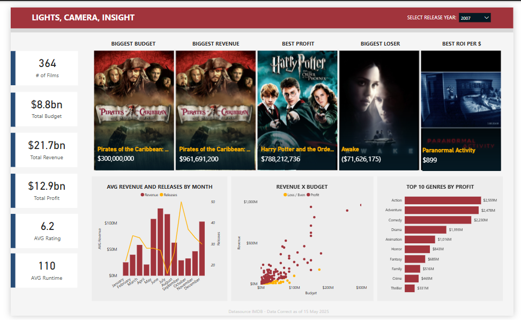Open the Select Release Year dropdown

pyautogui.click(x=474, y=18)
